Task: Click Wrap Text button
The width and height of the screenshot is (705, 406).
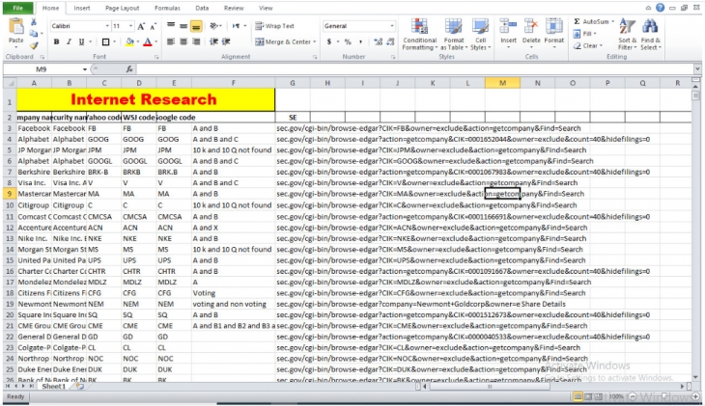Action: pos(274,26)
